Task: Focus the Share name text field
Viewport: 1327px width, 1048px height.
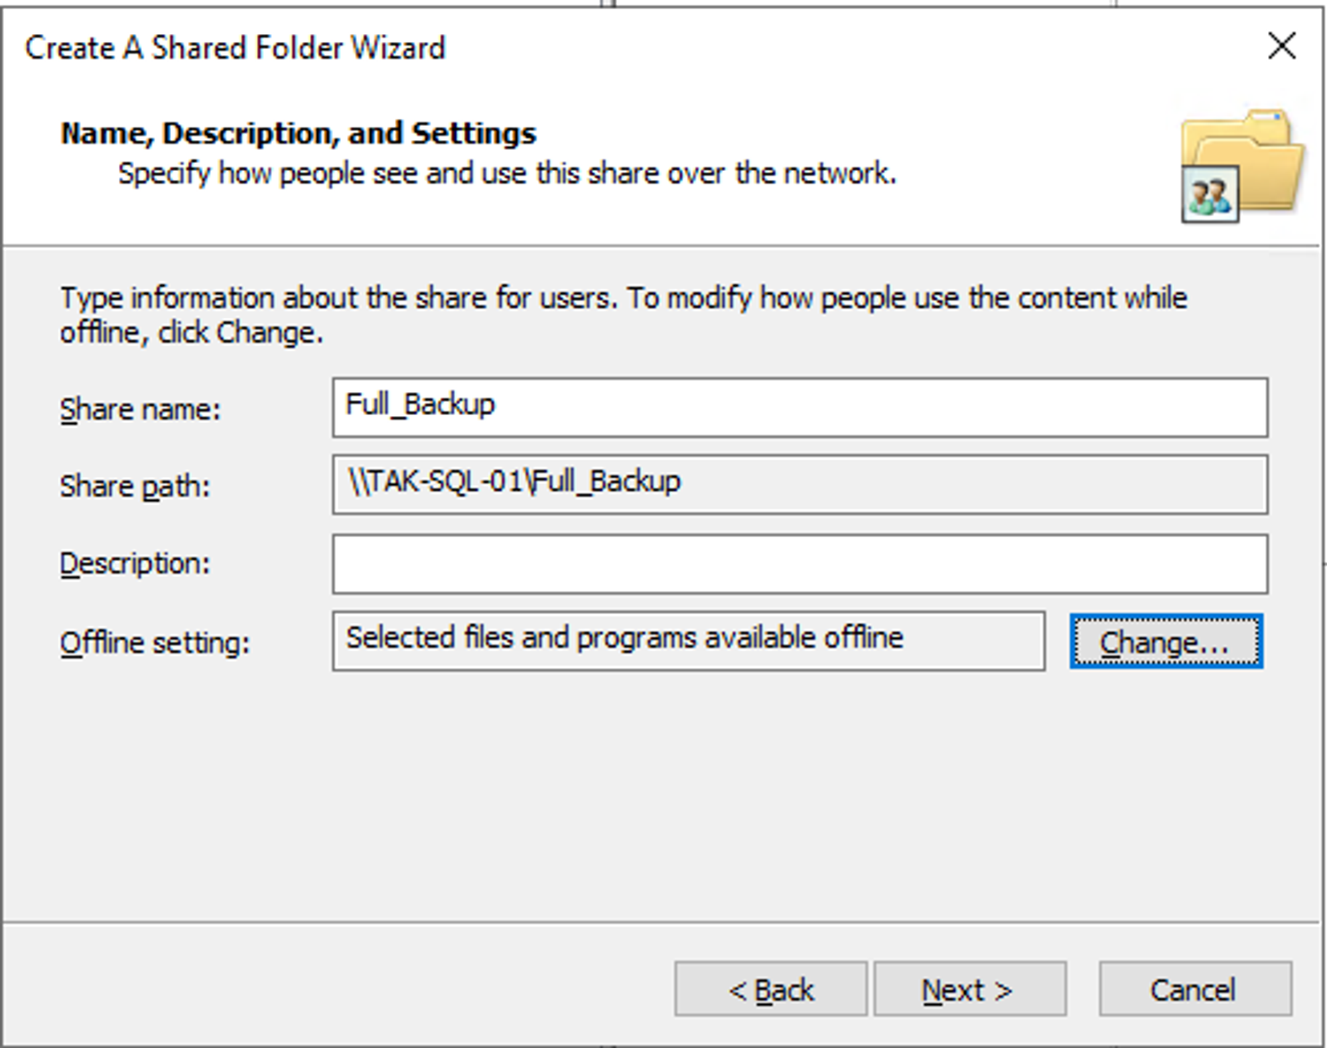Action: (x=800, y=407)
